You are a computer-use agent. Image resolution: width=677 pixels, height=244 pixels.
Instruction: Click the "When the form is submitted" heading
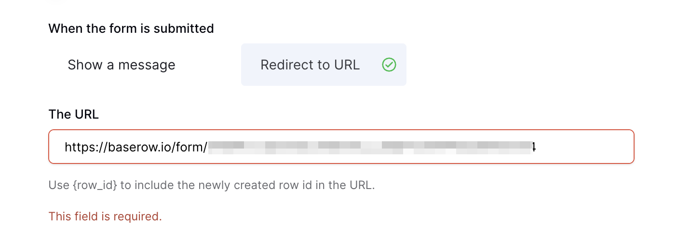(131, 28)
